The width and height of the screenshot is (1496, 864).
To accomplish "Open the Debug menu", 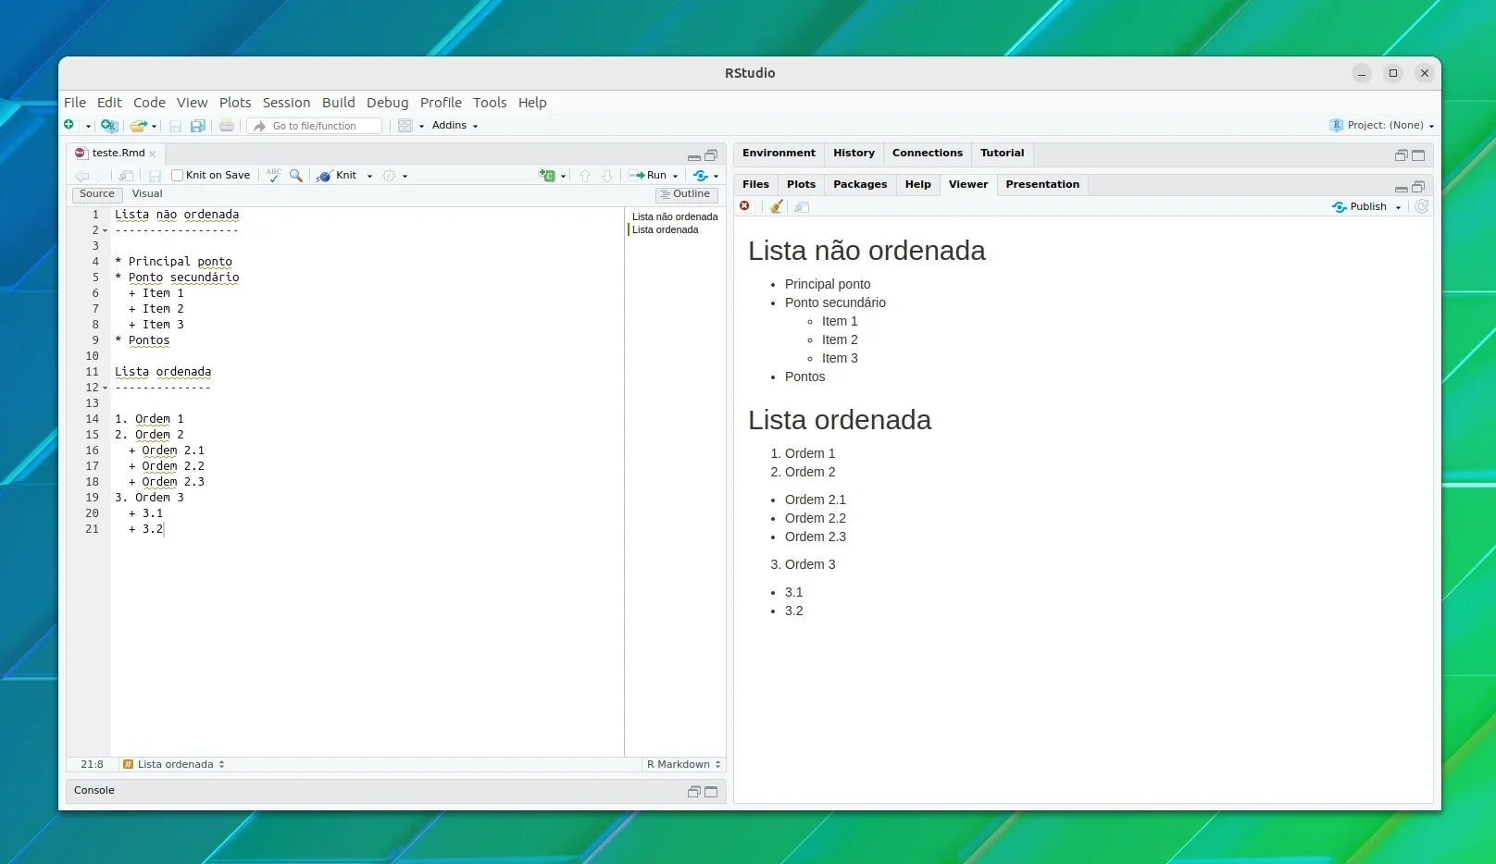I will pyautogui.click(x=387, y=103).
